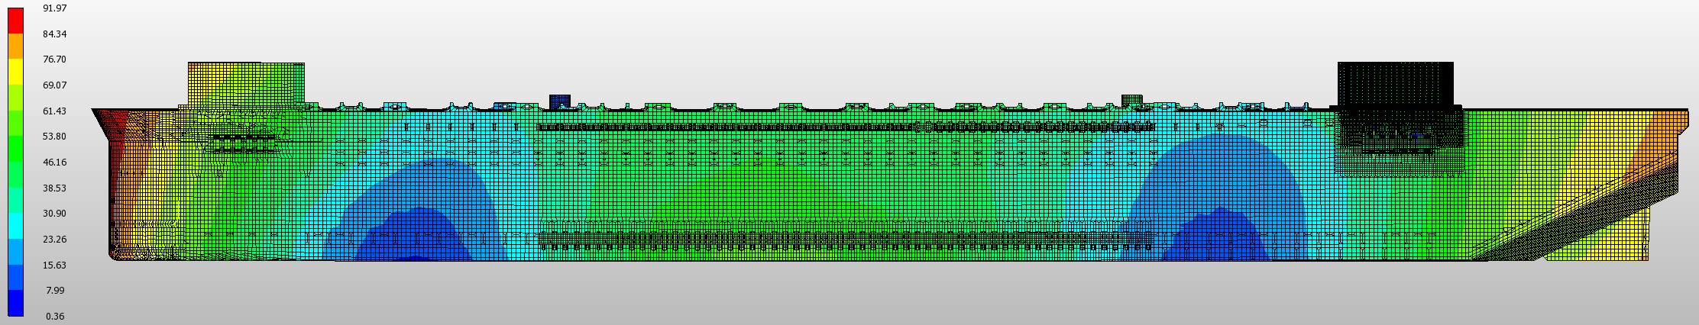The width and height of the screenshot is (1699, 325).
Task: Select the black dense-mesh deckhouse block on the deck
Action: [1395, 84]
